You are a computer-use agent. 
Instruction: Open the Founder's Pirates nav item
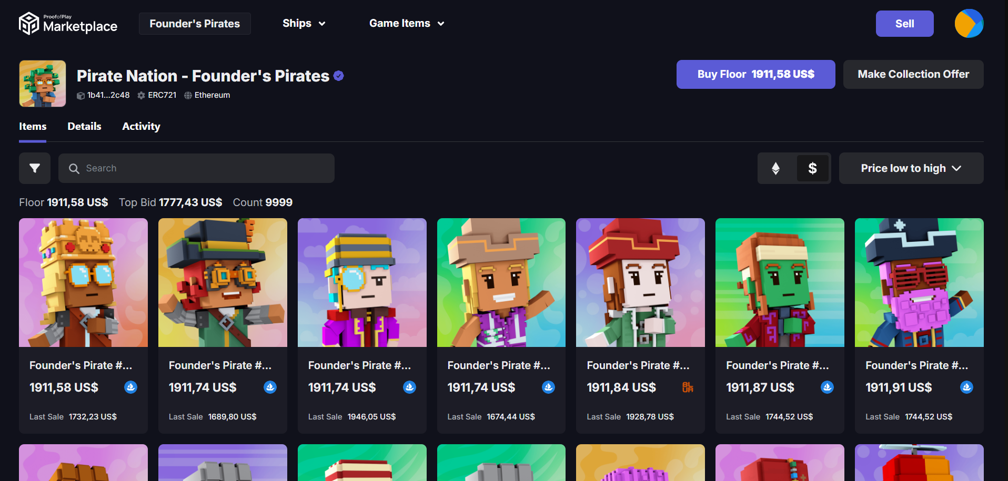click(195, 24)
